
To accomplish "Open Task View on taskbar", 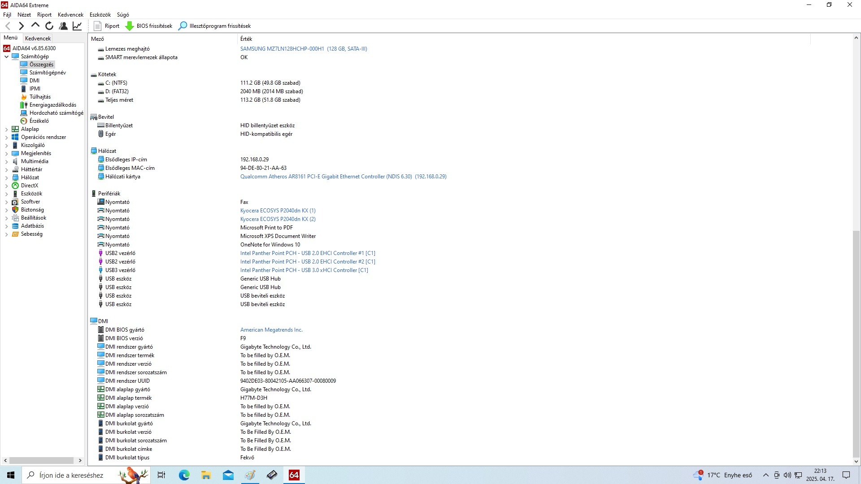I will pos(161,475).
